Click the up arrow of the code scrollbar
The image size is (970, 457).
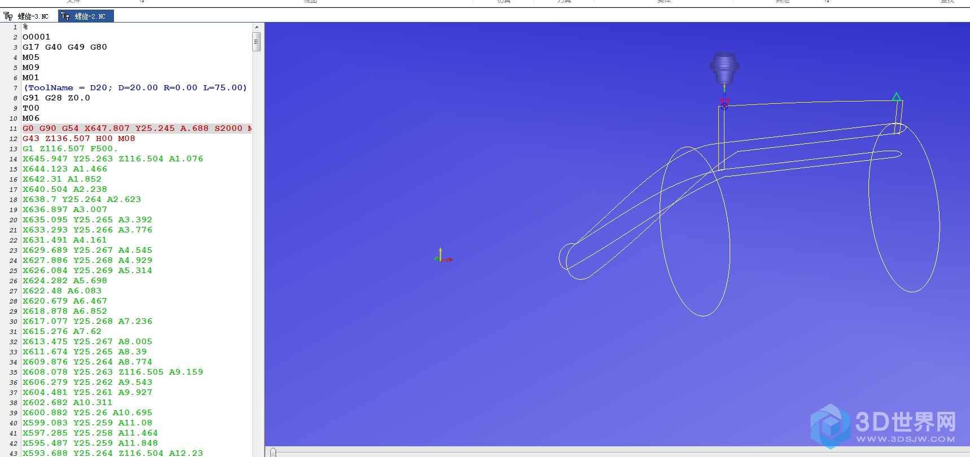point(257,27)
